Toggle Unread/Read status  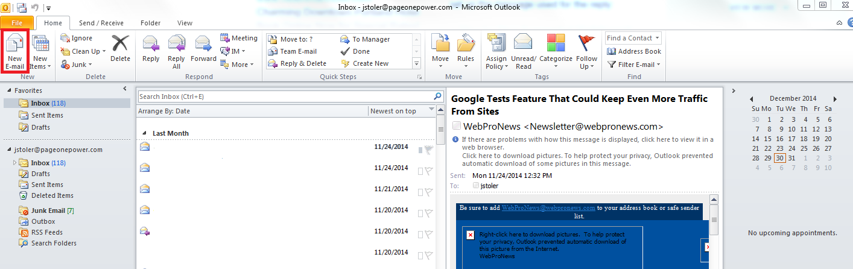tap(524, 51)
